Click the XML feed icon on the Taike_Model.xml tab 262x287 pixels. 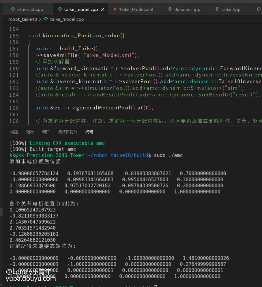click(115, 10)
